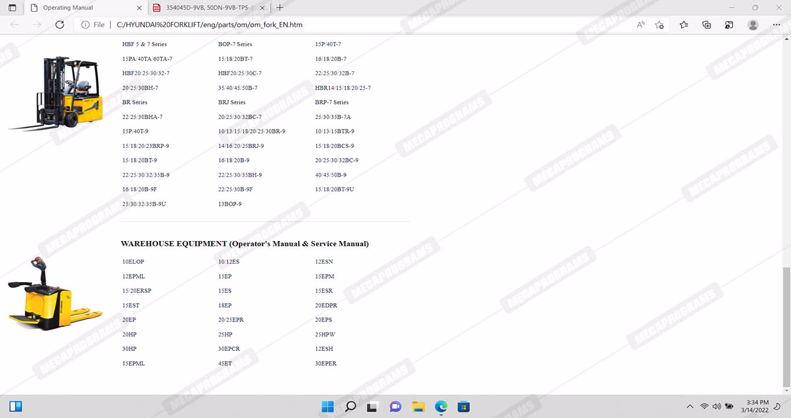Viewport: 791px width, 418px height.
Task: Open the new tab with plus button
Action: [x=280, y=8]
